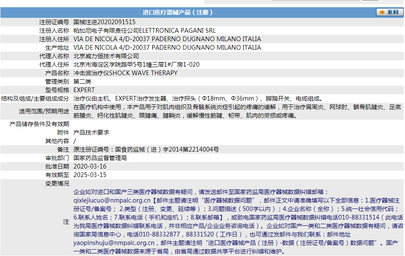Click email yaopinshuju@nmpaic.org.cn in the note
This screenshot has width=405, height=256.
coord(114,243)
